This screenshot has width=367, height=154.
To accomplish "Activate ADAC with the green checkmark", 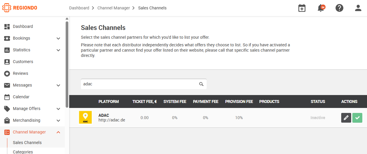I will tap(357, 118).
